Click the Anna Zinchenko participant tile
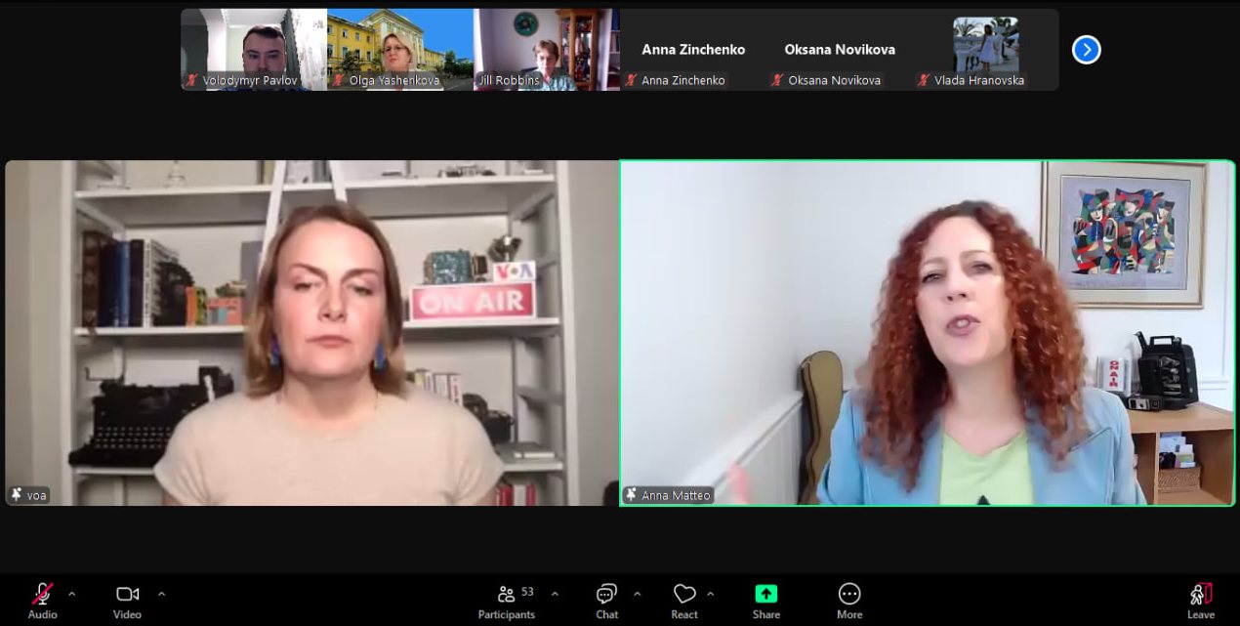The width and height of the screenshot is (1240, 626). 693,49
